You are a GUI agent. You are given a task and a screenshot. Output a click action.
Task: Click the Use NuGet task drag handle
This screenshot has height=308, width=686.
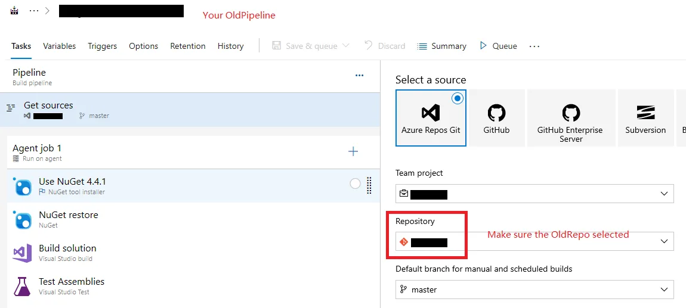[369, 185]
